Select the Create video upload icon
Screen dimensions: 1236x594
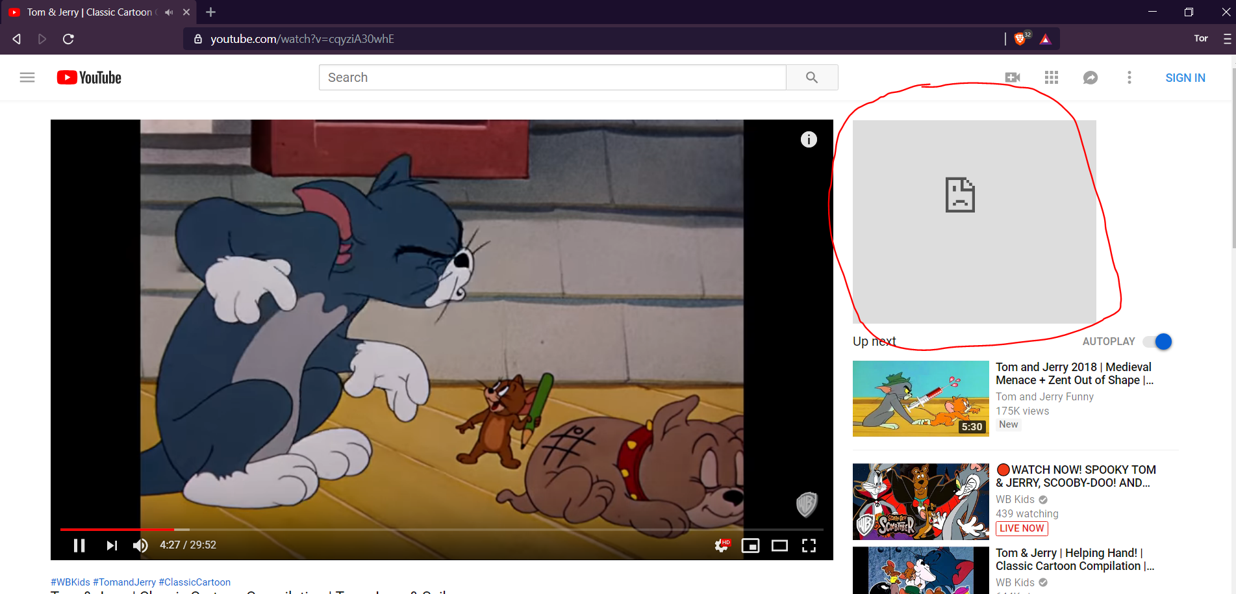[1013, 77]
